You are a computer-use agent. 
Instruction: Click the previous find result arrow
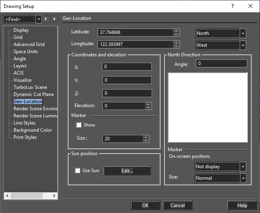pos(46,19)
